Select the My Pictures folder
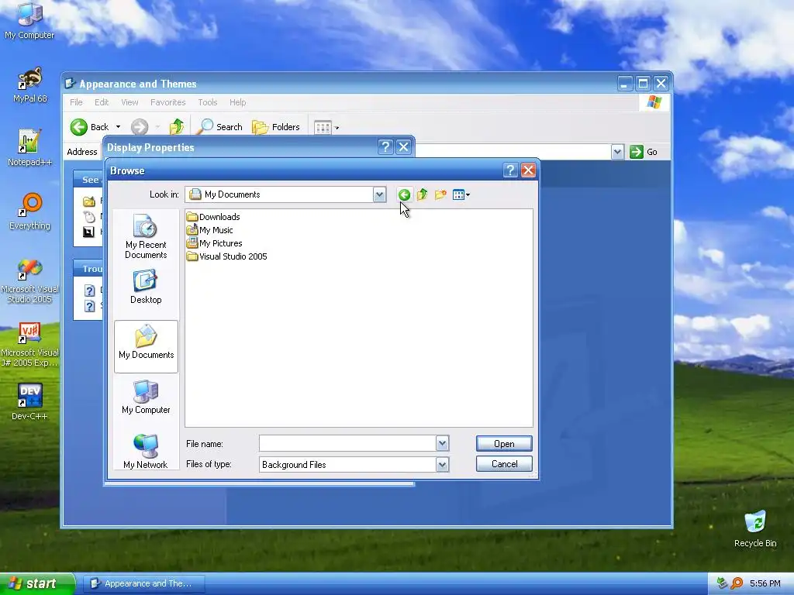This screenshot has width=794, height=595. (x=214, y=242)
